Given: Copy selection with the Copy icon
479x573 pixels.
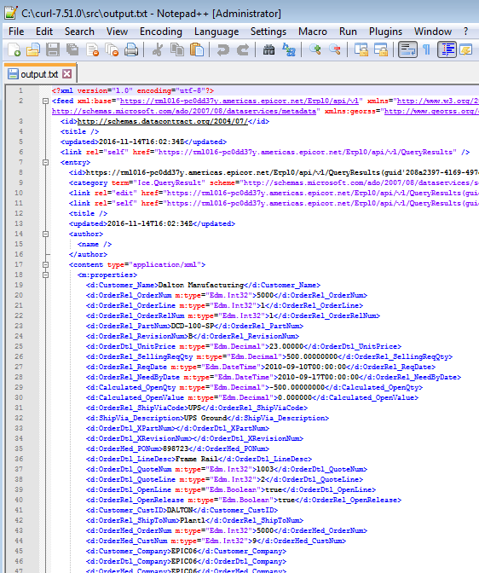Looking at the screenshot, I should [177, 49].
